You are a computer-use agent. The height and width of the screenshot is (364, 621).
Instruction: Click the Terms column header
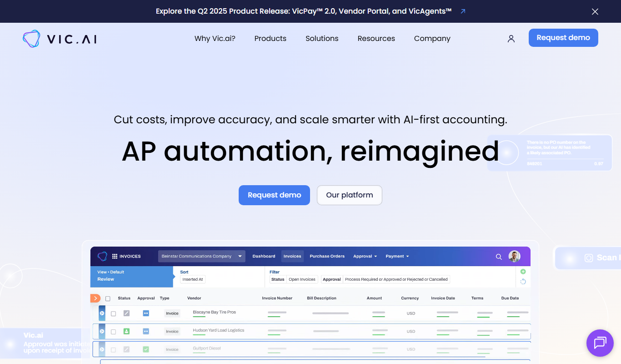(477, 298)
